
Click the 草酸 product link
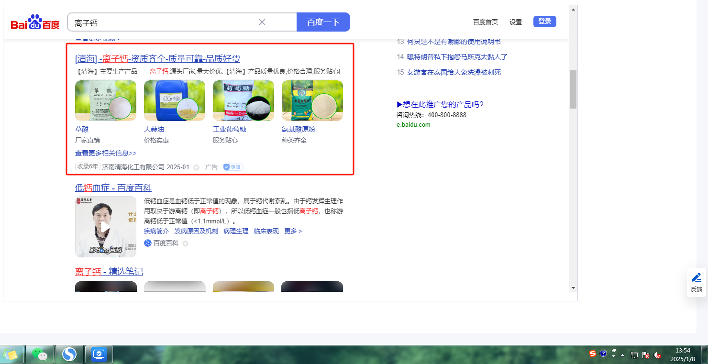coord(82,129)
